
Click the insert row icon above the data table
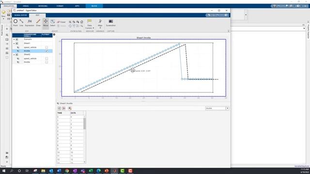point(59,108)
